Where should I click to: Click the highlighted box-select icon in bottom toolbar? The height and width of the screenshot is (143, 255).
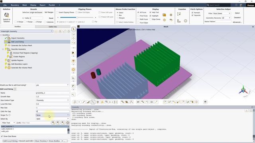click(x=93, y=102)
